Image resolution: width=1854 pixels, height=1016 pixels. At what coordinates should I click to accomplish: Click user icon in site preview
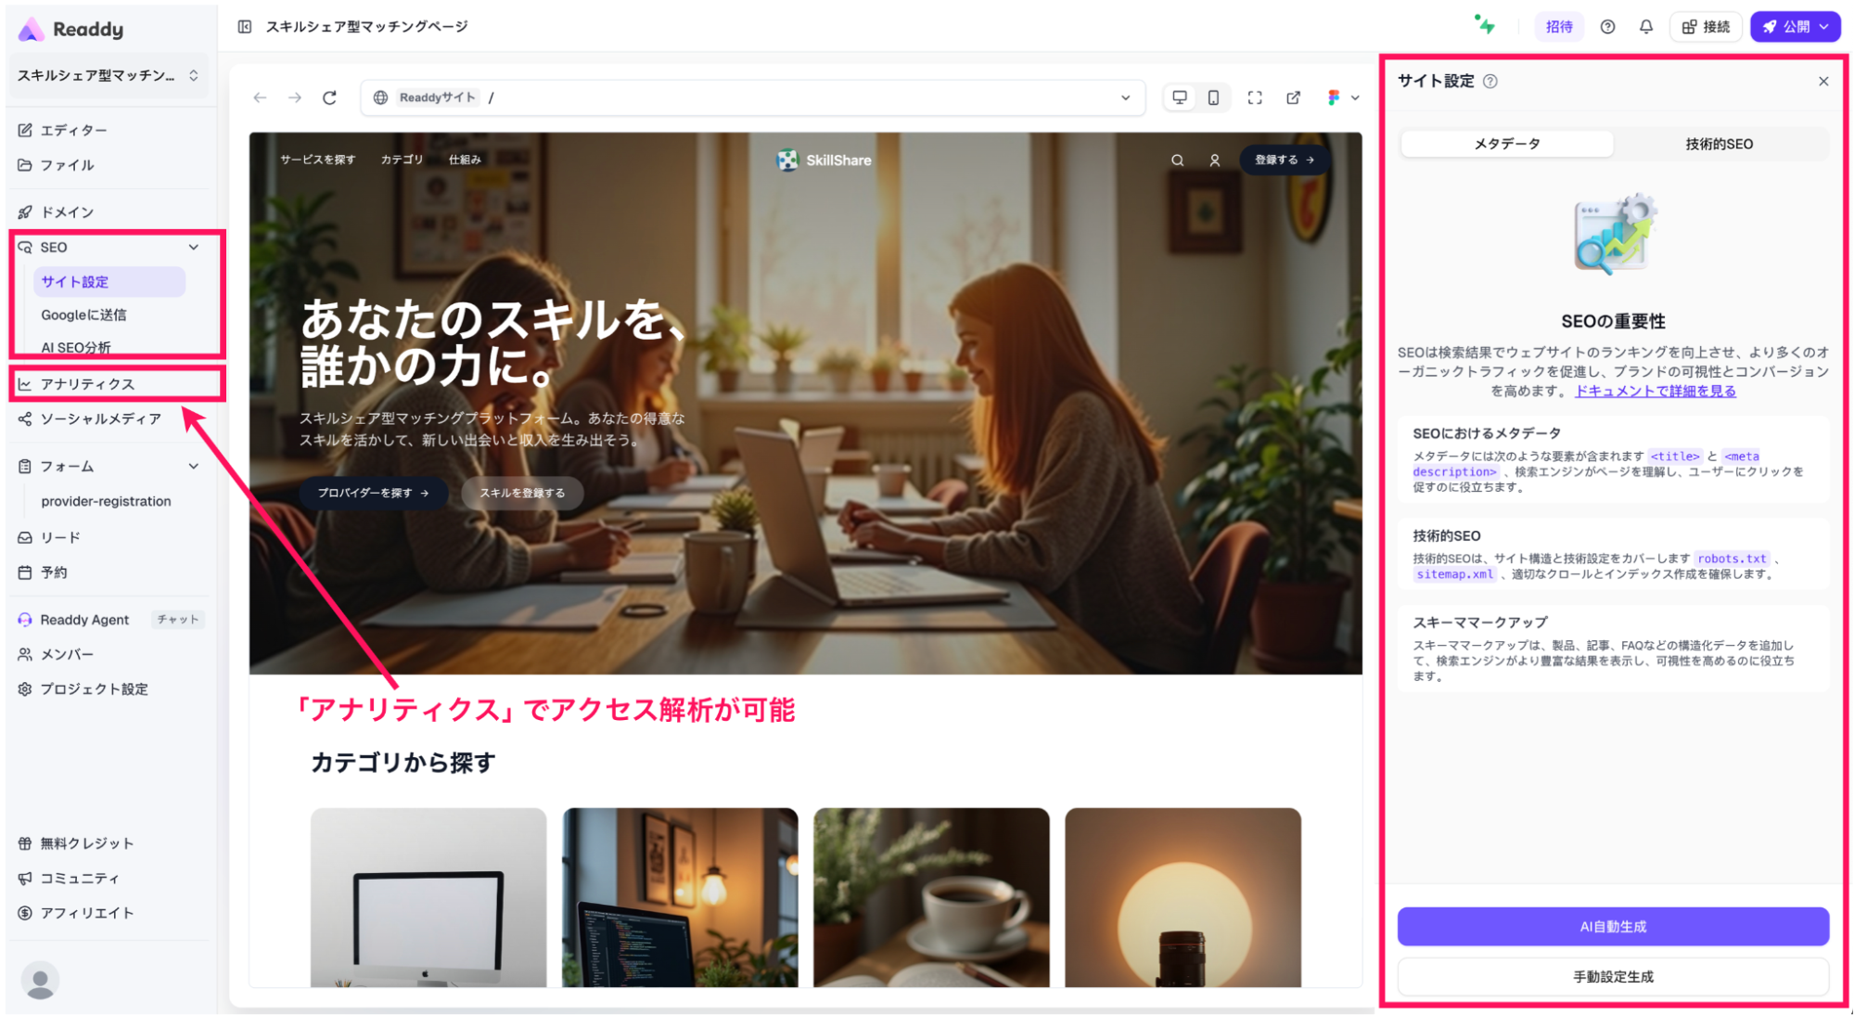coord(1214,160)
